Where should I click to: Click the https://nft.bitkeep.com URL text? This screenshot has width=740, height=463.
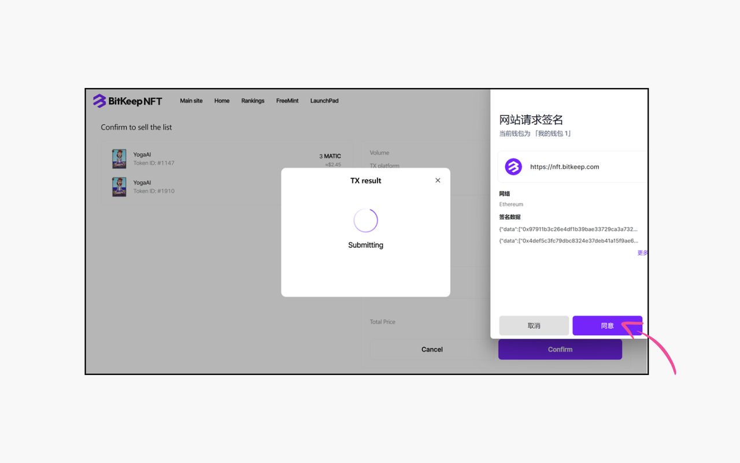click(x=564, y=167)
